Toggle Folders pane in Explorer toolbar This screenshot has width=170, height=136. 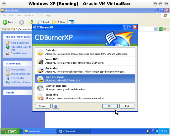(59, 22)
